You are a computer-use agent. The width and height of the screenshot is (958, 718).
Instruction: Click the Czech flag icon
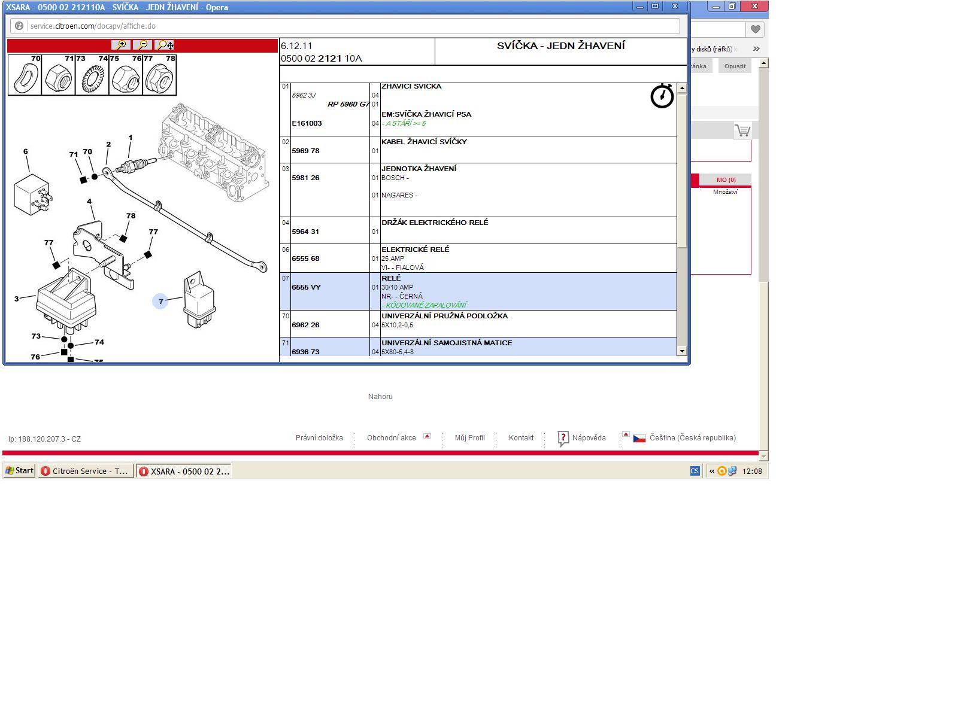[x=639, y=438]
